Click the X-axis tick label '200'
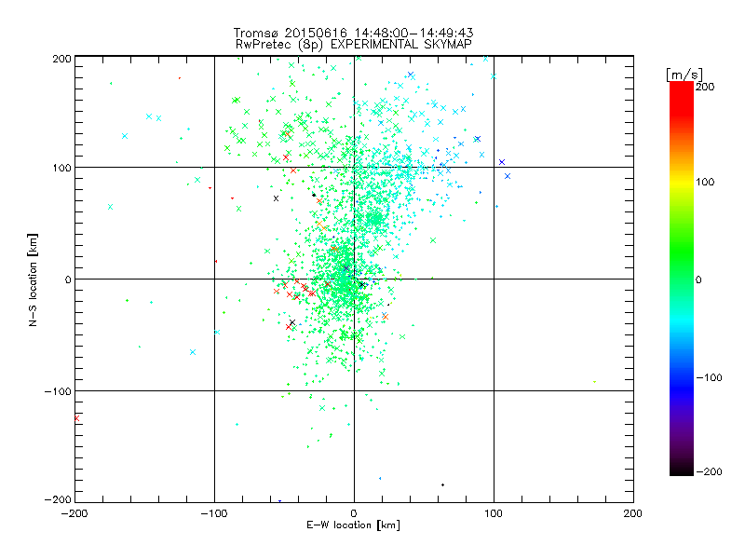Image resolution: width=745 pixels, height=559 pixels. (x=632, y=513)
